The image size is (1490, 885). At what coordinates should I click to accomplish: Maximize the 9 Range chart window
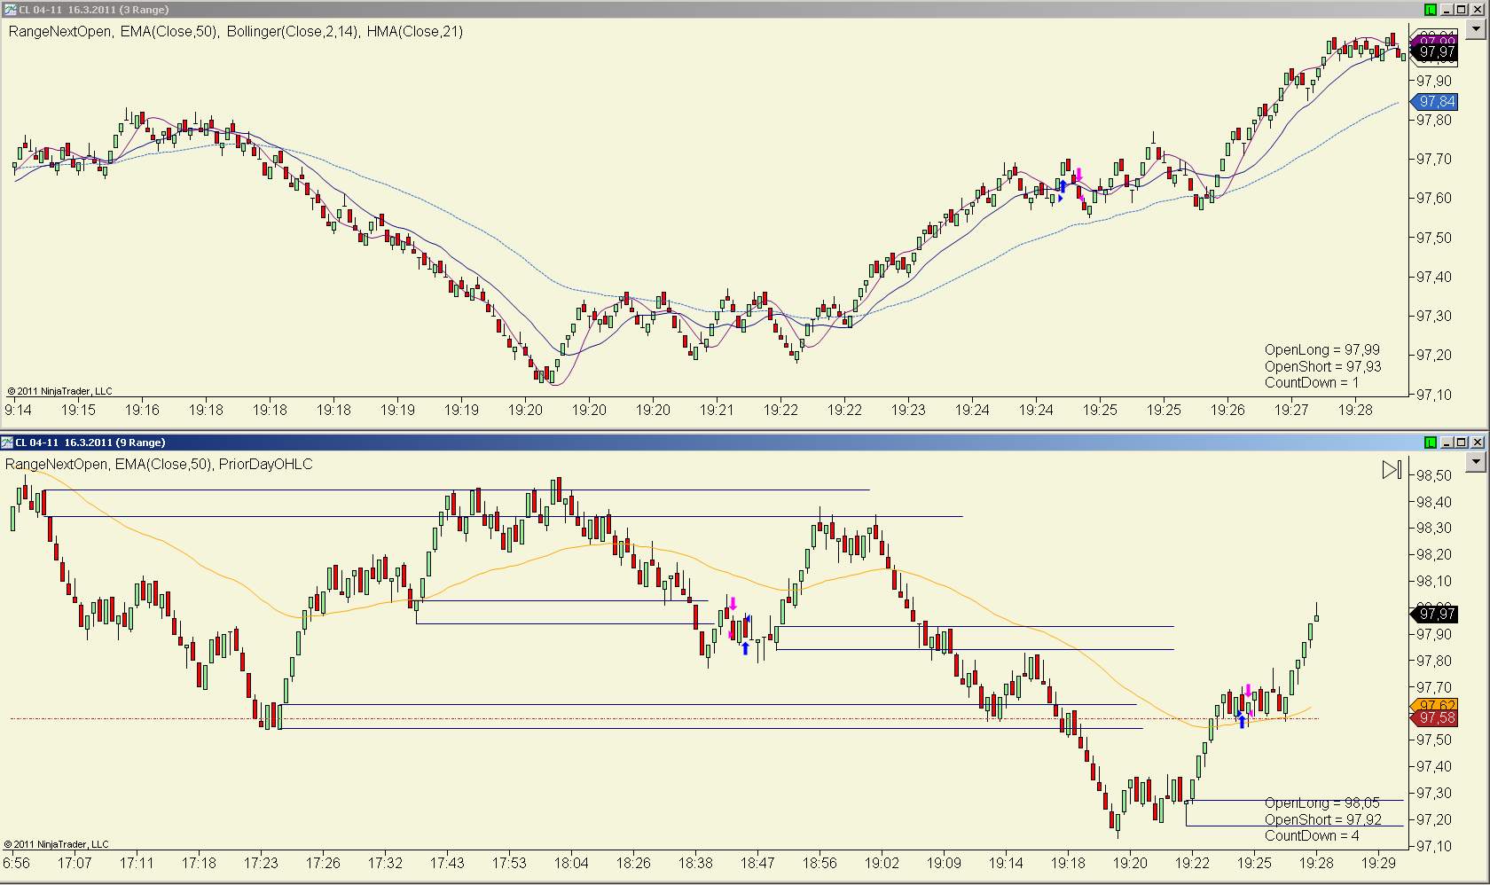1462,442
